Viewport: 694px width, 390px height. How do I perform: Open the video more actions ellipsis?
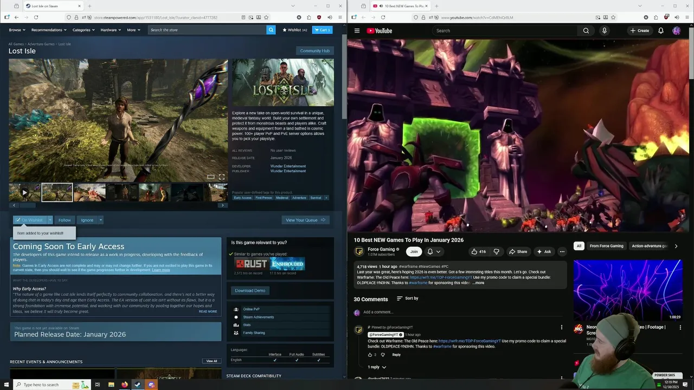pos(562,251)
